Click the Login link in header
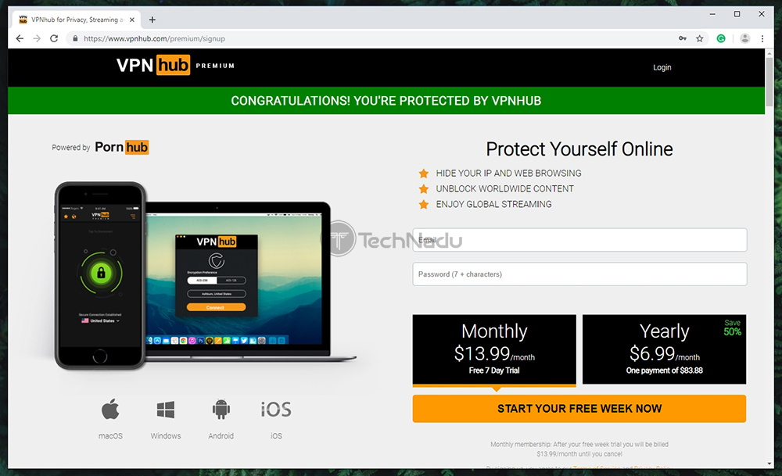This screenshot has height=476, width=782. click(662, 67)
